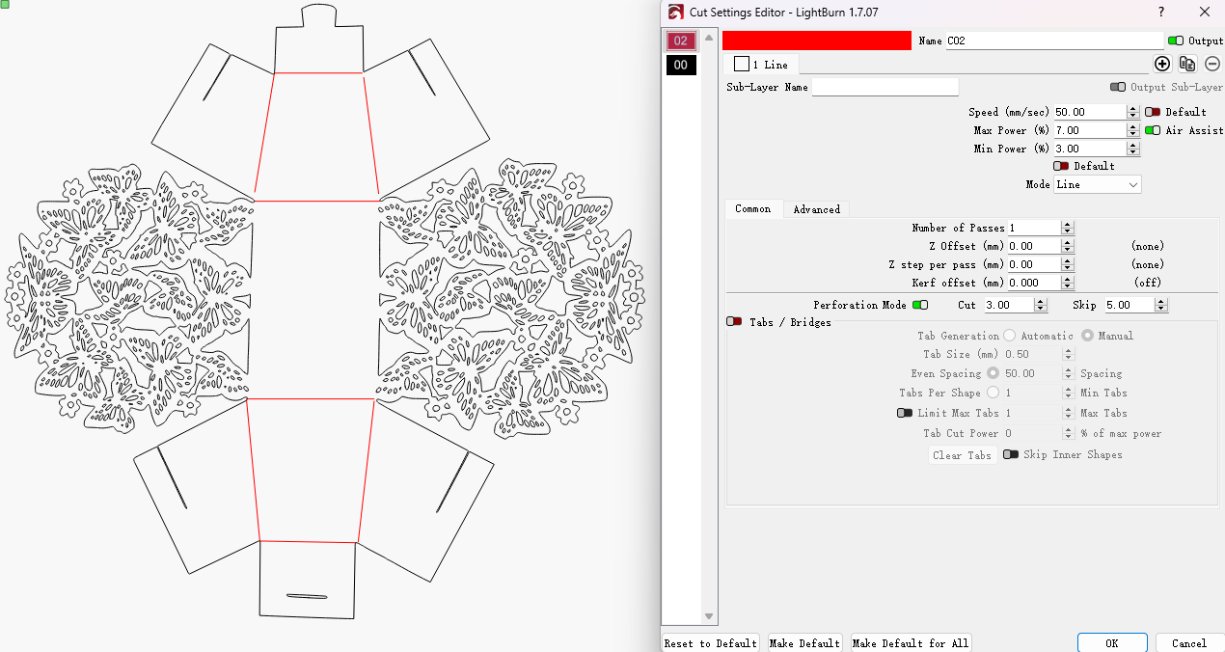This screenshot has height=652, width=1225.
Task: Select layer 02 in the layer list
Action: coord(681,41)
